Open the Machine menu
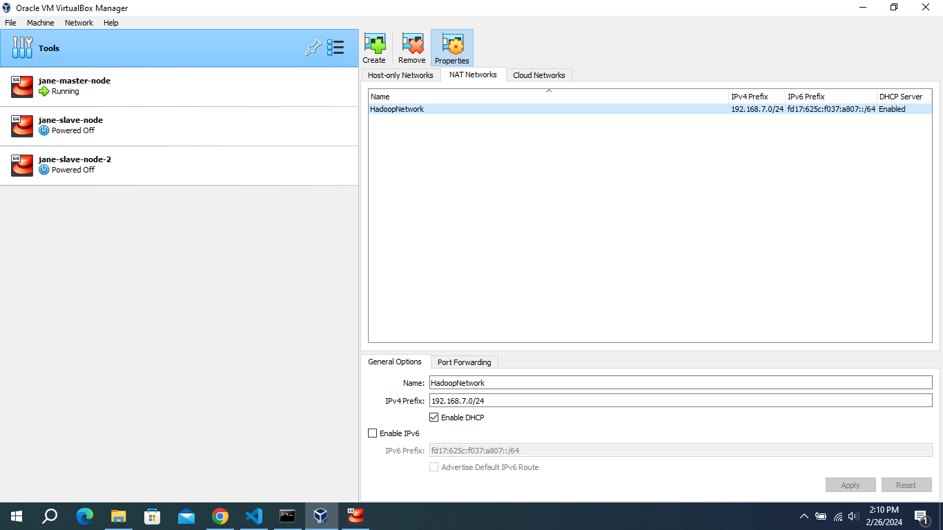Viewport: 943px width, 530px height. click(41, 23)
